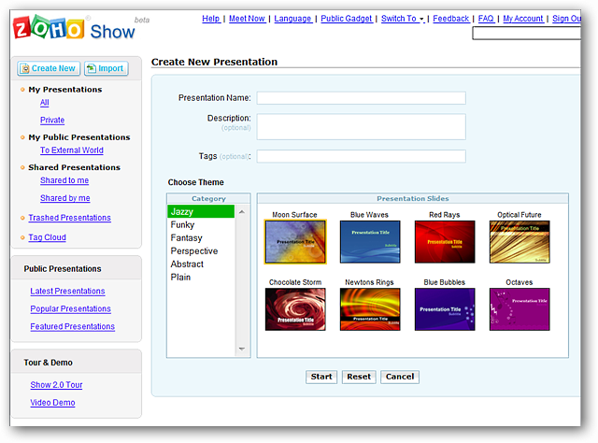Viewport: 598px width, 443px height.
Task: Click the FAQ header link
Action: [486, 19]
